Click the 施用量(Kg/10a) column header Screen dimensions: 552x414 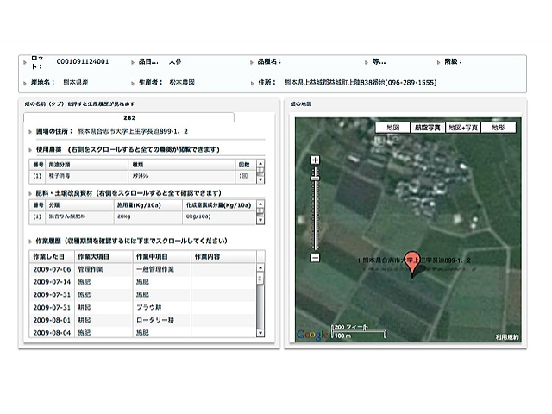(x=148, y=205)
